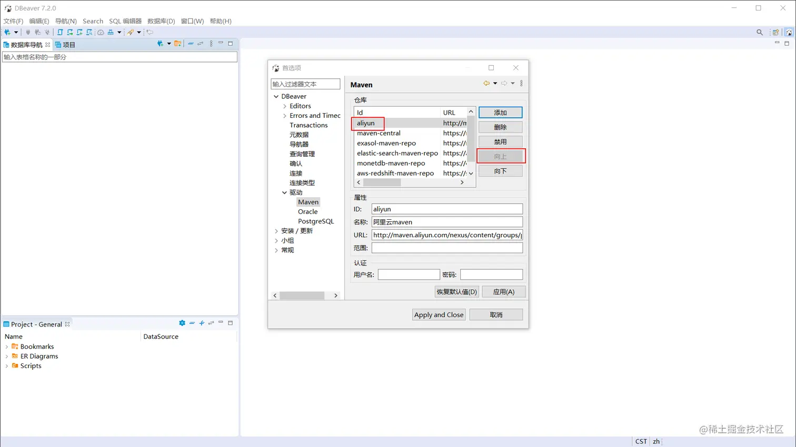This screenshot has width=796, height=447.
Task: Click the 添加 button to add repository
Action: (x=500, y=113)
